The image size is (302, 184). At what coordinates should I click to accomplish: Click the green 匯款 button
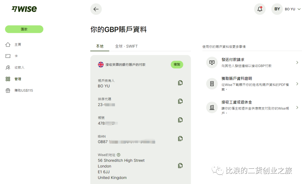[x=24, y=29]
